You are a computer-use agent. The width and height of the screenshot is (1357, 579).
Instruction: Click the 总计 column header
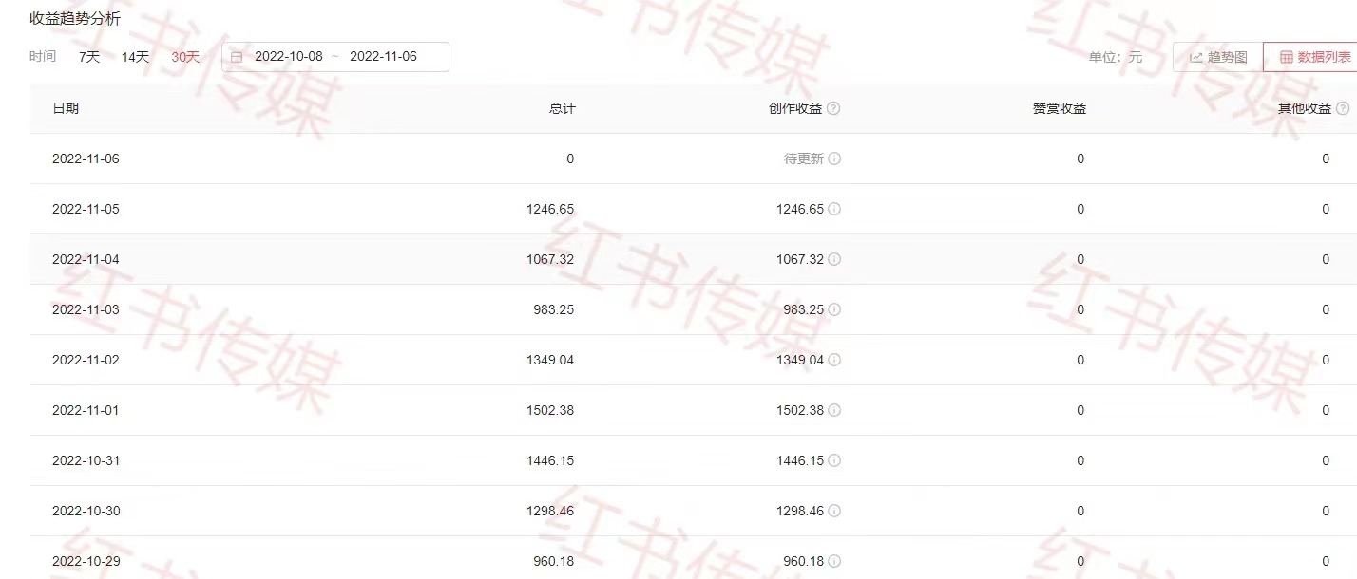point(563,108)
